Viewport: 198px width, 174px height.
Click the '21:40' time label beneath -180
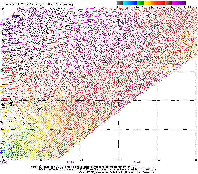pos(3,162)
